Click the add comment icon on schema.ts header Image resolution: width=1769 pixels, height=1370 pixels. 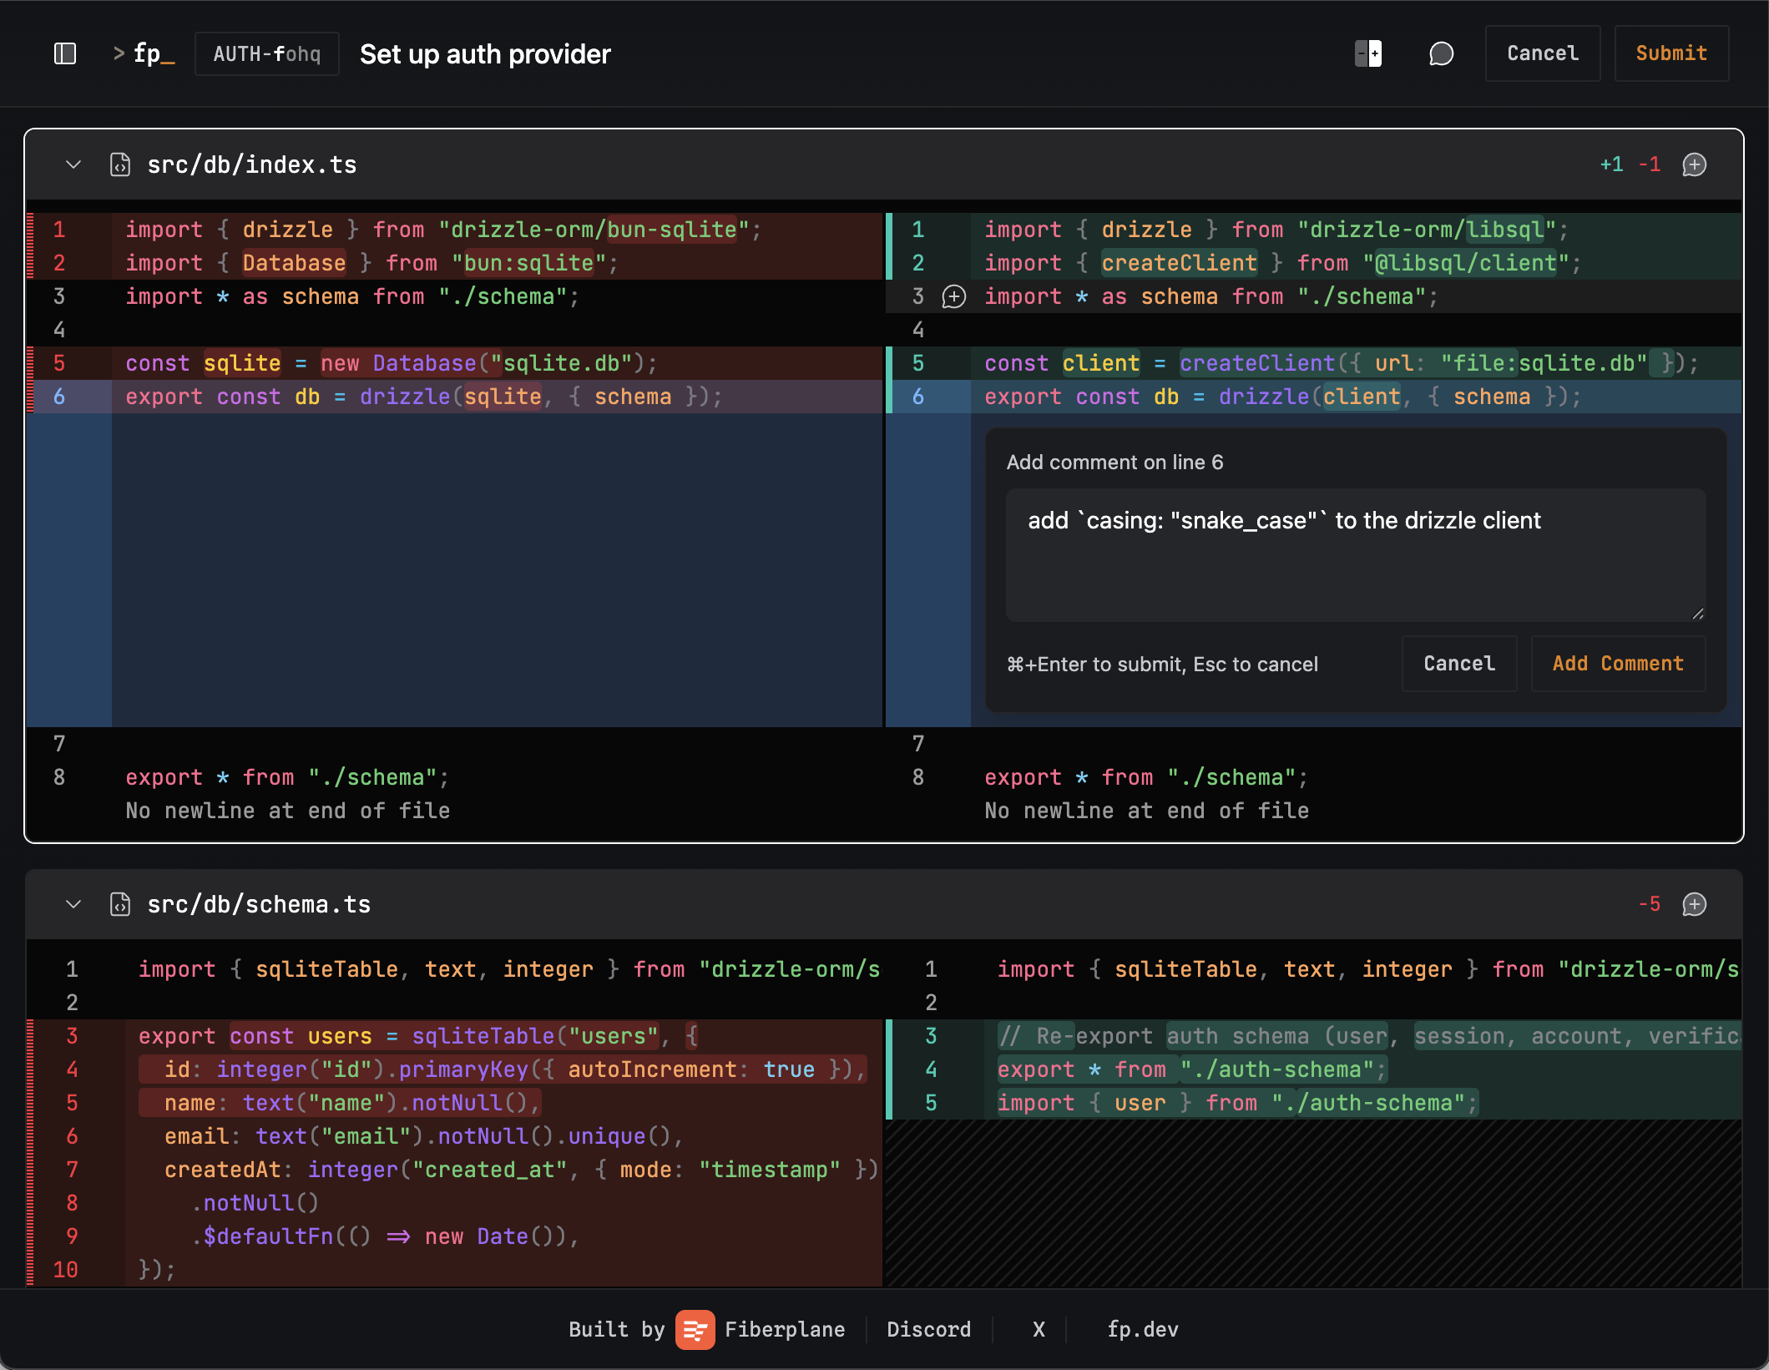point(1695,904)
